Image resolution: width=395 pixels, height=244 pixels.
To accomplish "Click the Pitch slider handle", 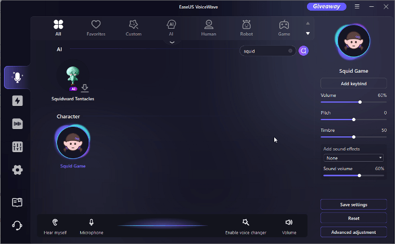I will point(354,119).
